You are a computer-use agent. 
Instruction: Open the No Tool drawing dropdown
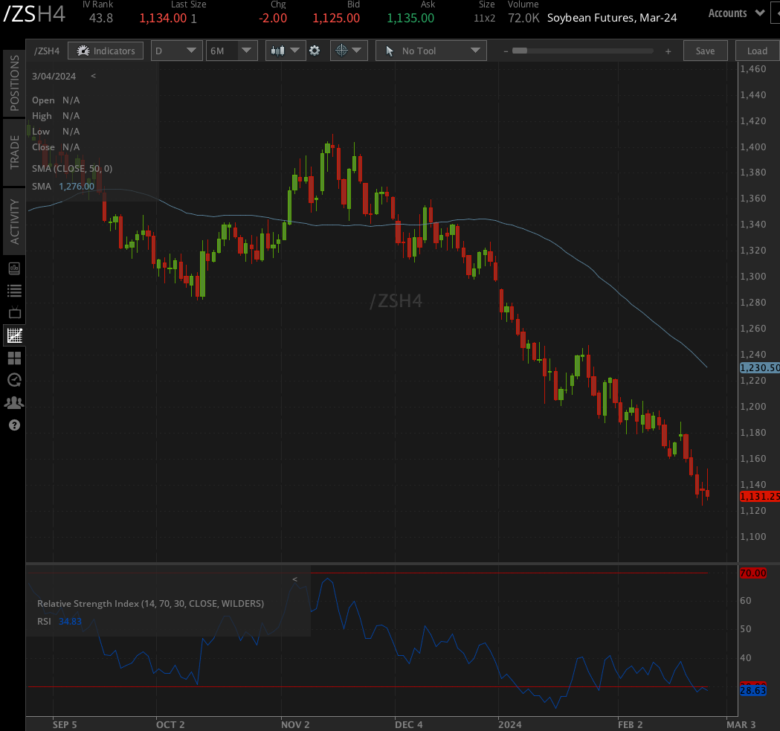(x=431, y=51)
